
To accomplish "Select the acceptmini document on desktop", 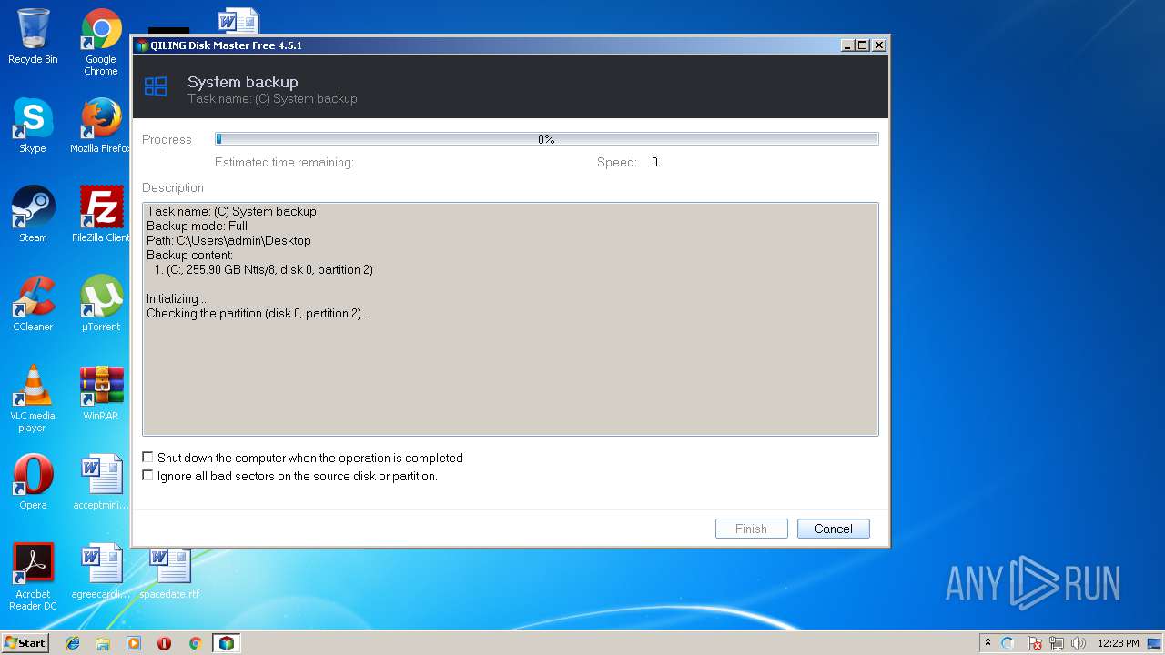I will 101,483.
